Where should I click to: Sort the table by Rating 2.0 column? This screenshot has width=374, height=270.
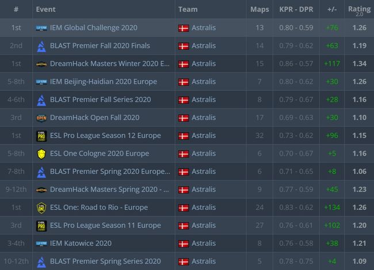click(x=359, y=9)
